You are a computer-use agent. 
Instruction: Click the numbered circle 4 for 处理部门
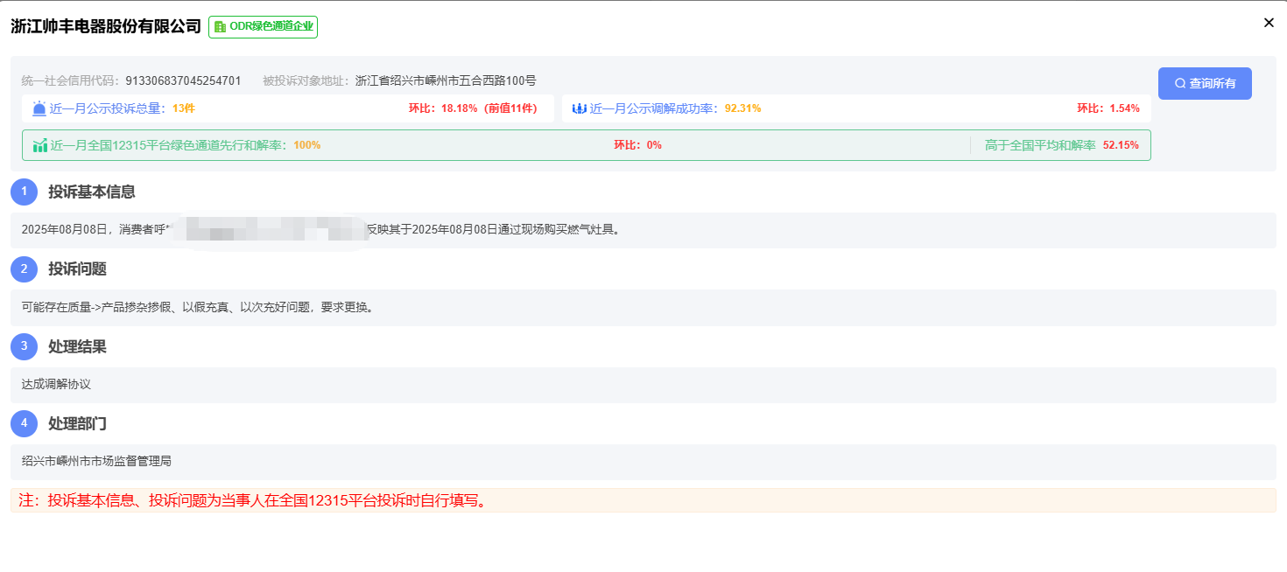(x=25, y=423)
